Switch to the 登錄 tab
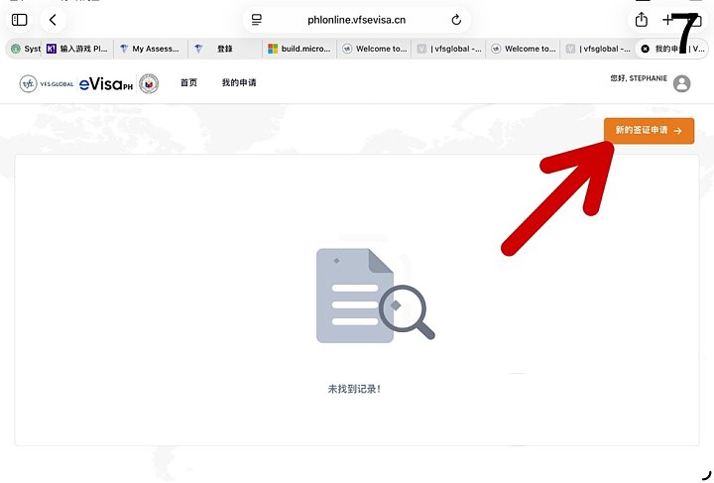This screenshot has height=483, width=714. click(226, 49)
